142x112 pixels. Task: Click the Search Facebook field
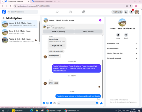point(23,12)
